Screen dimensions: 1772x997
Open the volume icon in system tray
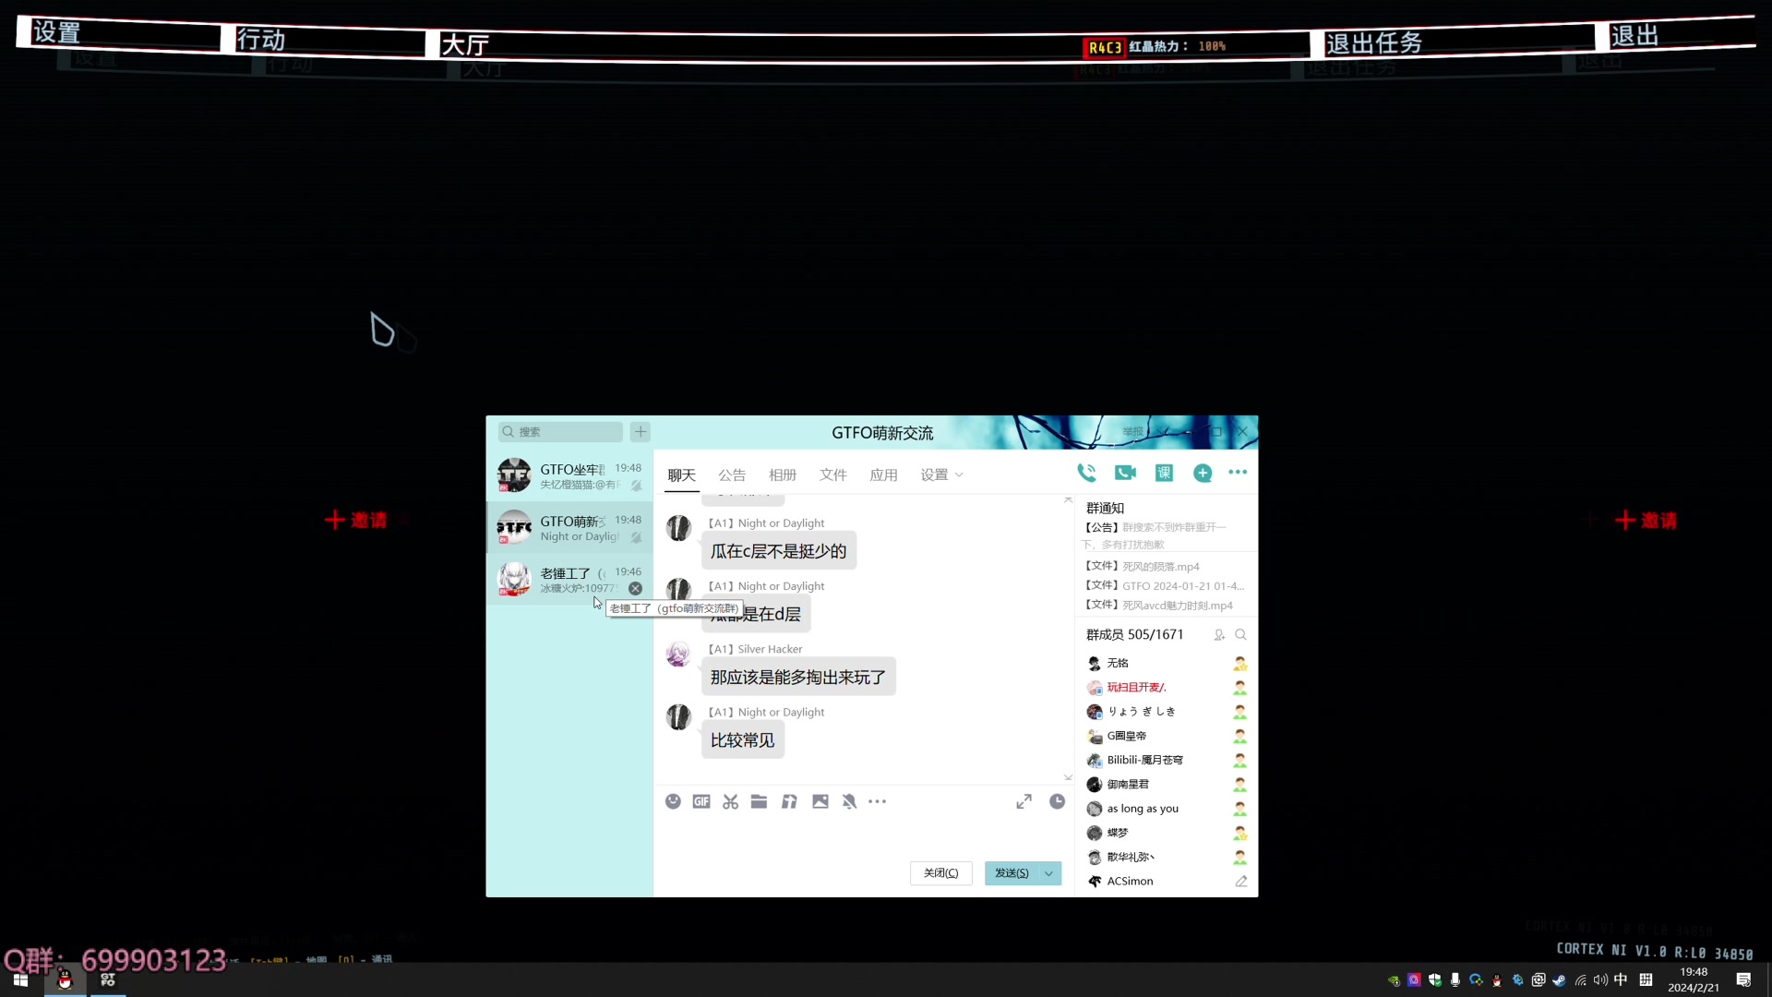coord(1600,980)
